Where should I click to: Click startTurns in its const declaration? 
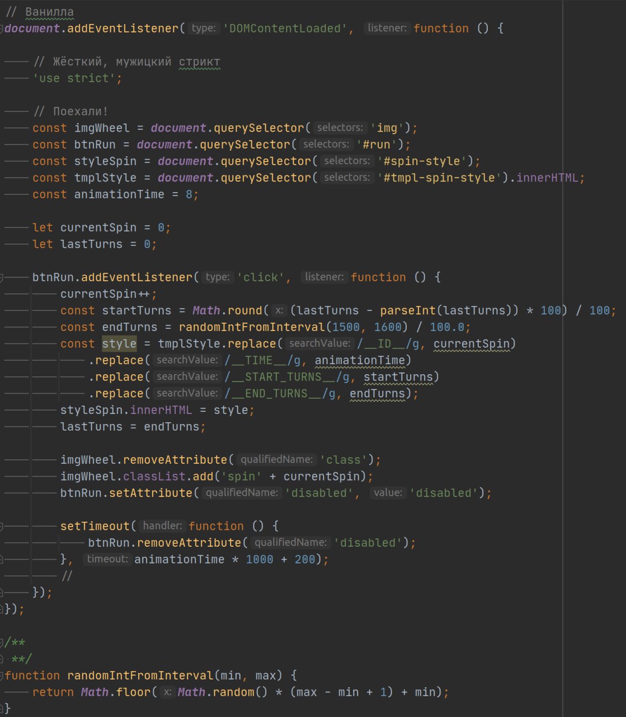137,310
